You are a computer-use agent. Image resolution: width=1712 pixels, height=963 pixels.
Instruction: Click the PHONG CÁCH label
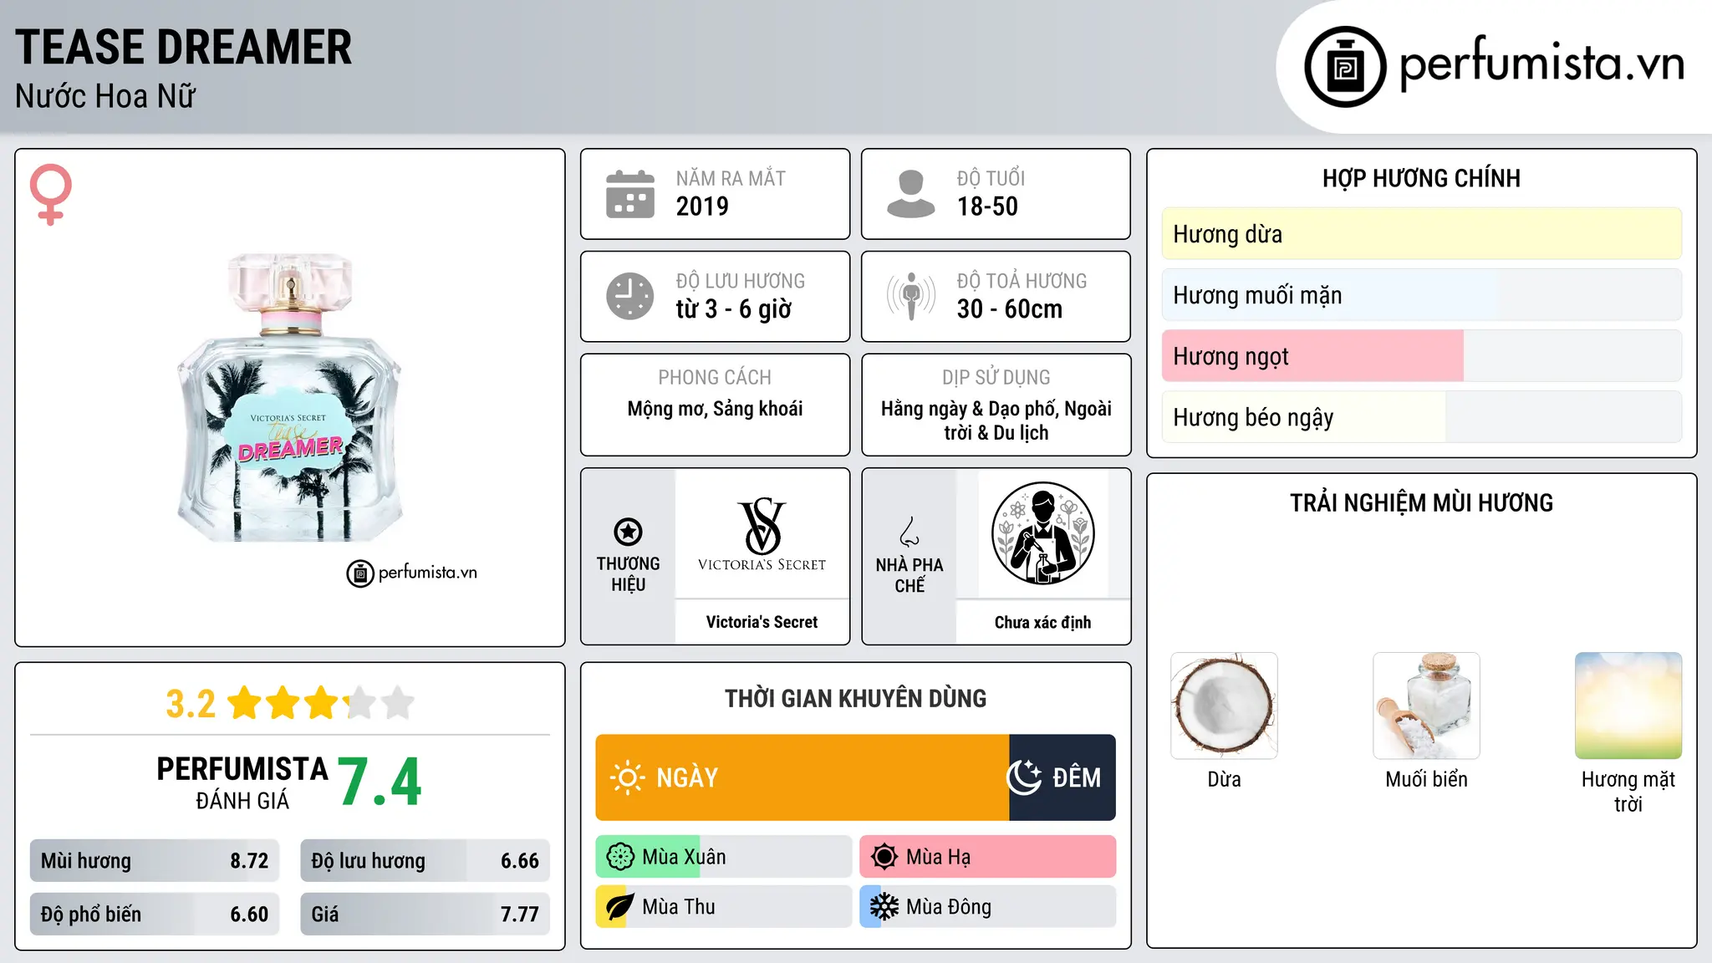pos(715,377)
